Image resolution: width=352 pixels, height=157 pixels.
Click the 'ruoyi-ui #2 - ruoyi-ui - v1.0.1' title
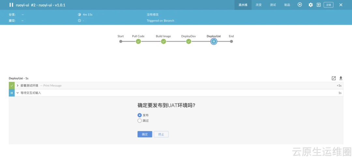(x=40, y=5)
